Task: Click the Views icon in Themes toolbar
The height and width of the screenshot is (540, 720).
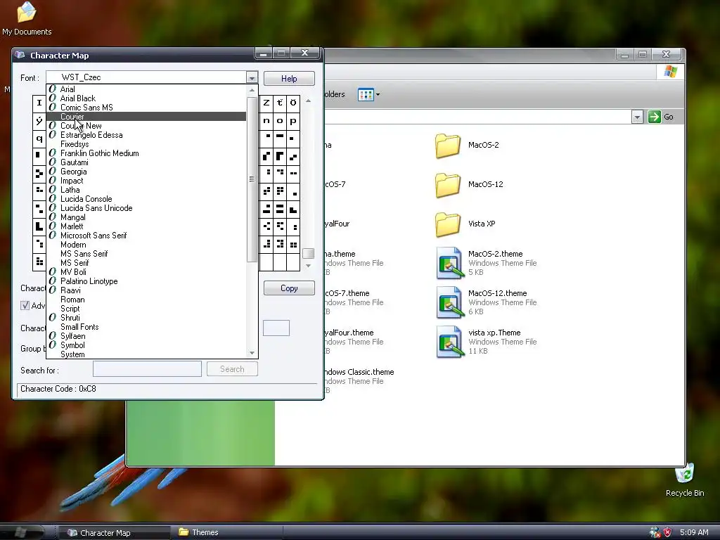Action: tap(366, 95)
